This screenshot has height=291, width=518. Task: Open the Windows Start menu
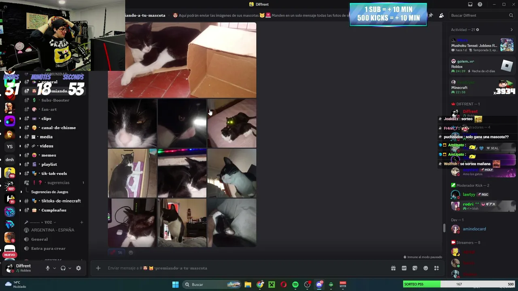coord(175,285)
